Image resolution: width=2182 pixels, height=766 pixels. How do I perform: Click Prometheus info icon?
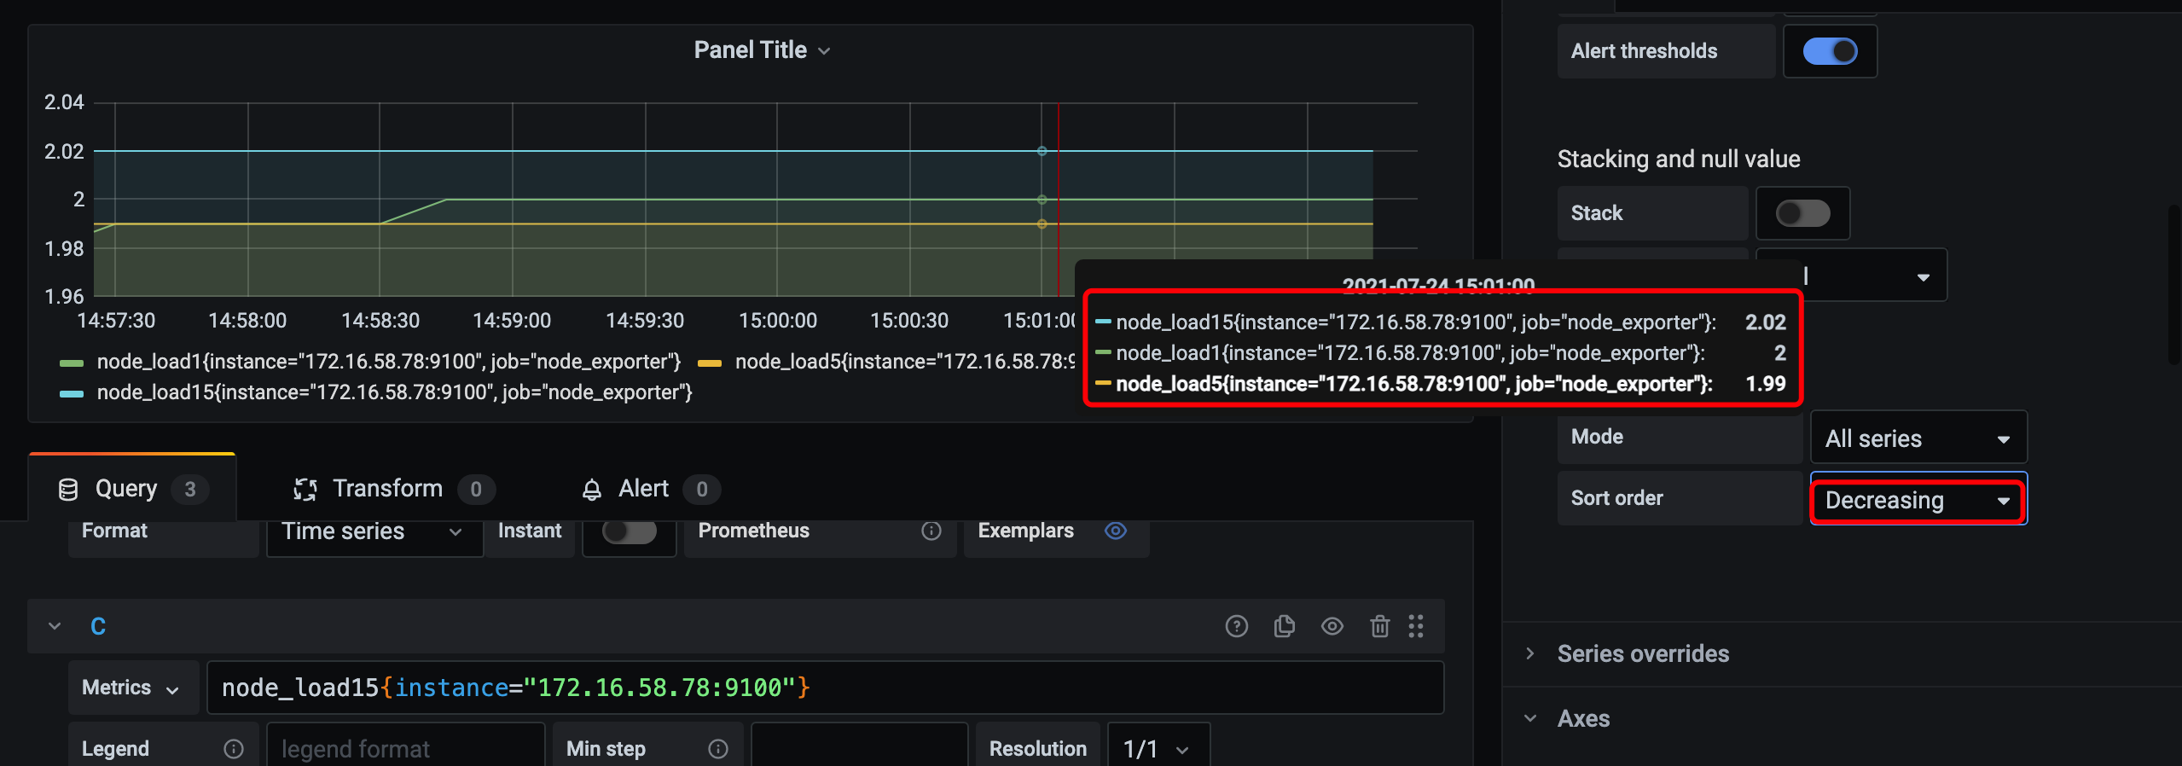click(931, 531)
